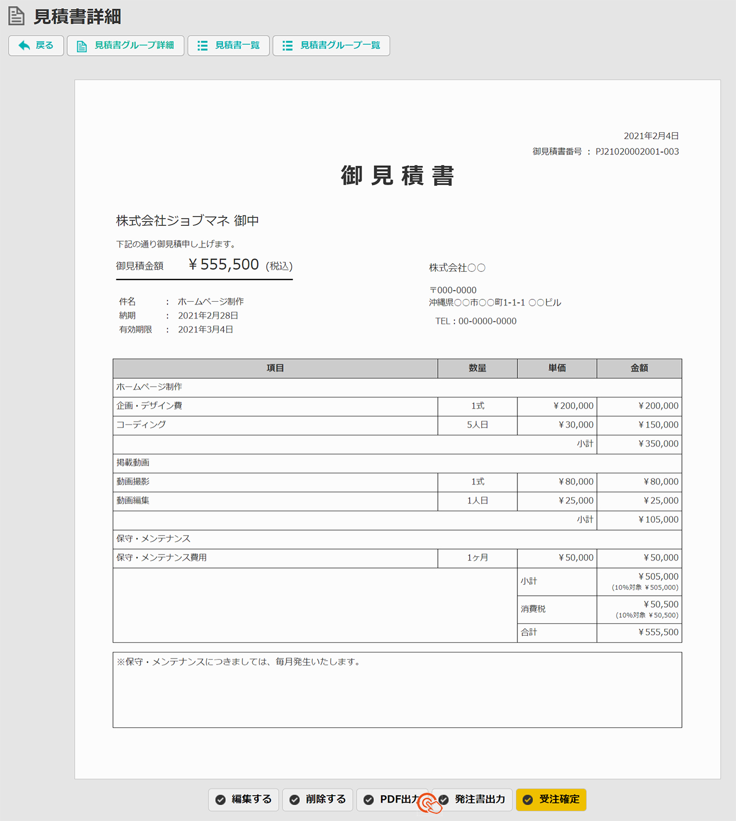736x821 pixels.
Task: Click the check icon on PDF出力
Action: point(369,800)
